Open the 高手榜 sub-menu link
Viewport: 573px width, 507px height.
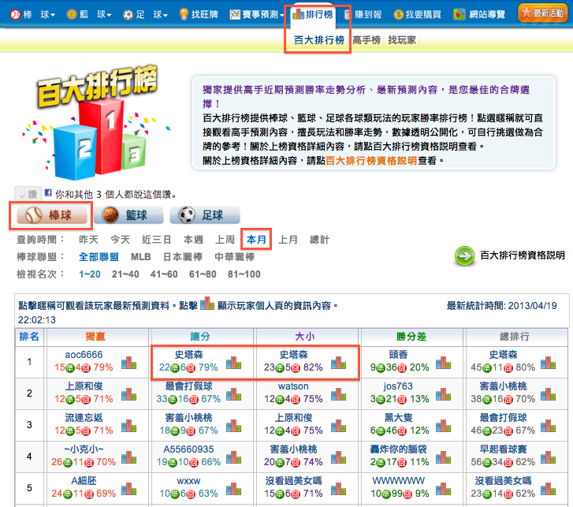point(366,40)
